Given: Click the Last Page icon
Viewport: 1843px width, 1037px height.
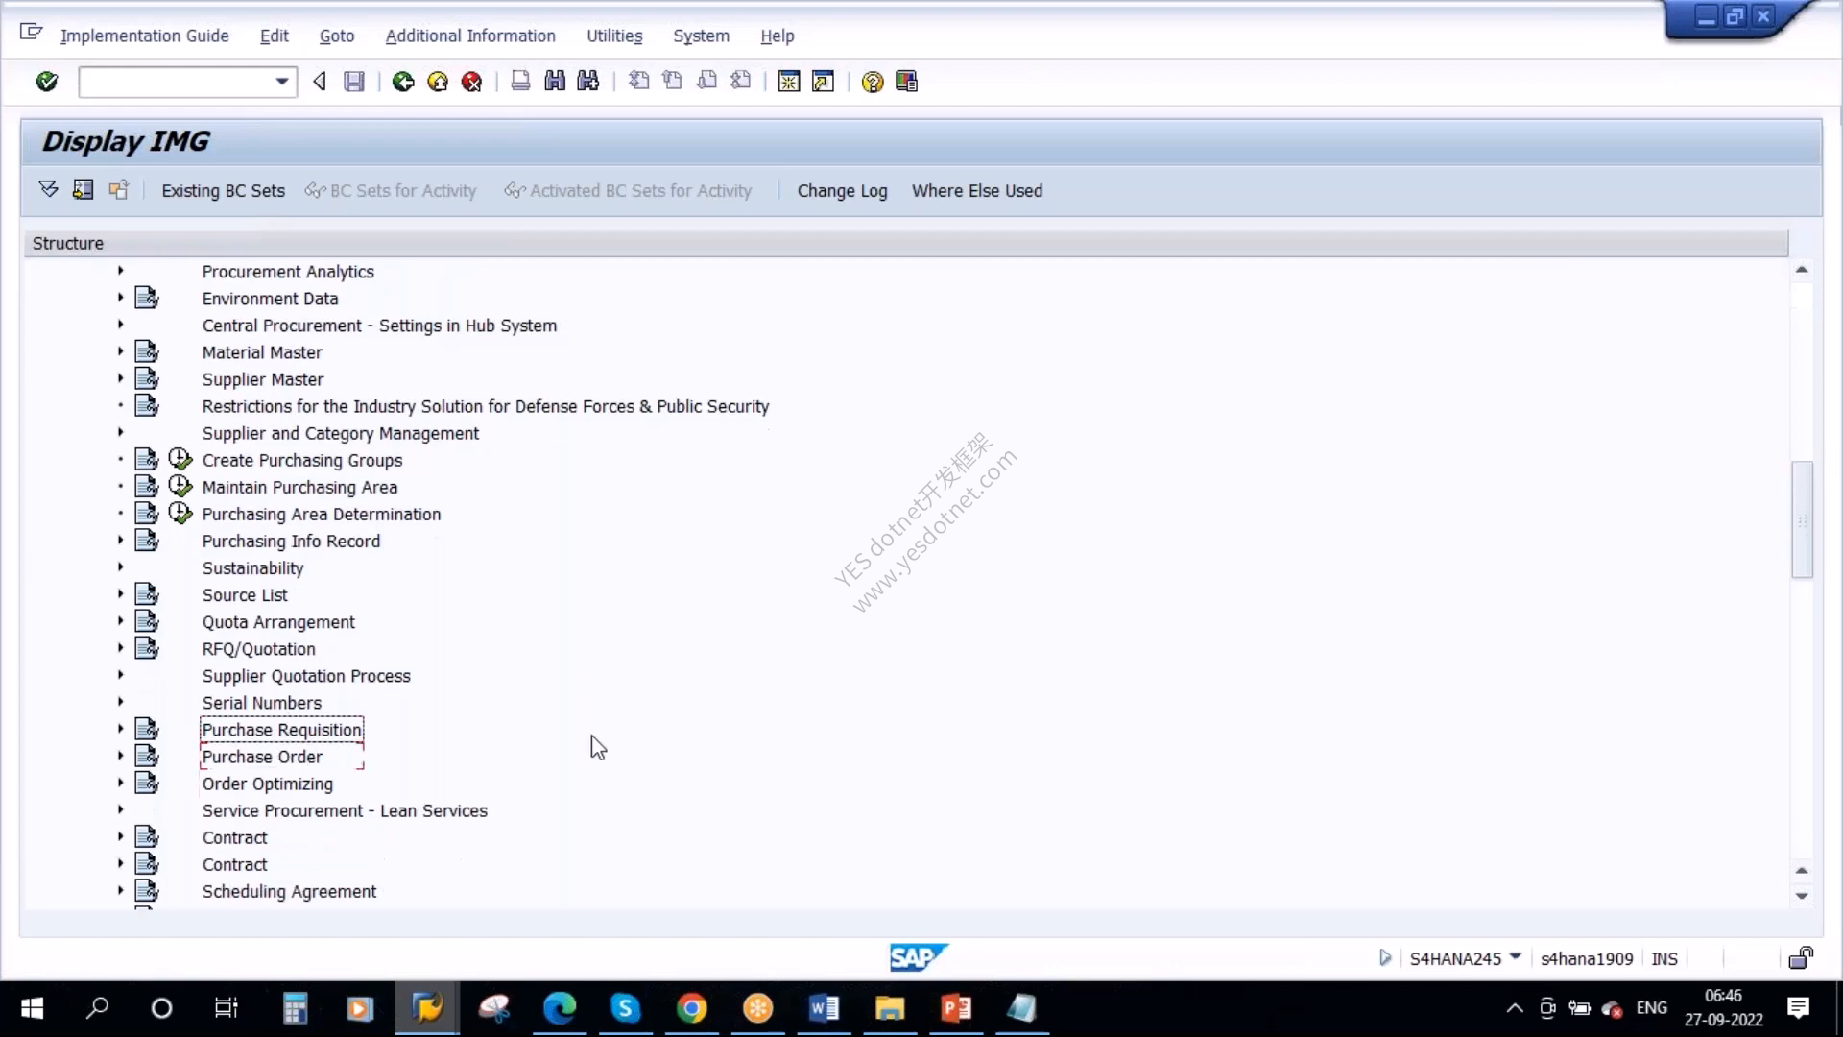Looking at the screenshot, I should [x=740, y=82].
